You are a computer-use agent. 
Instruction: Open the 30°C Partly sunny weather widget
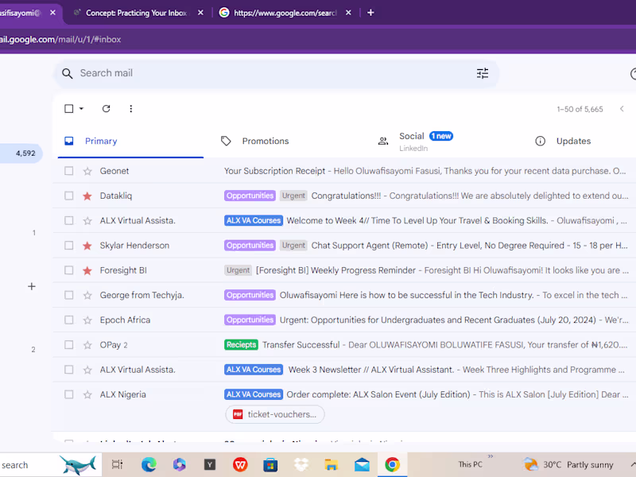click(568, 464)
